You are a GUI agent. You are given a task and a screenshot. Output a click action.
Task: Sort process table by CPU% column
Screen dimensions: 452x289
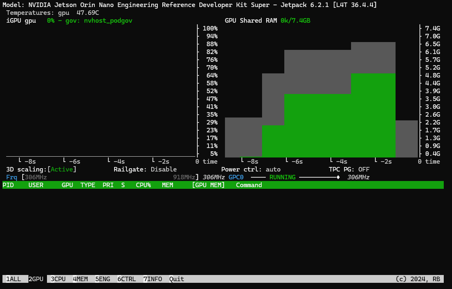point(143,185)
